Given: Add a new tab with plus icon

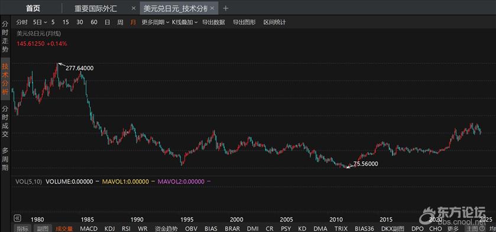Looking at the screenshot, I should pyautogui.click(x=226, y=8).
